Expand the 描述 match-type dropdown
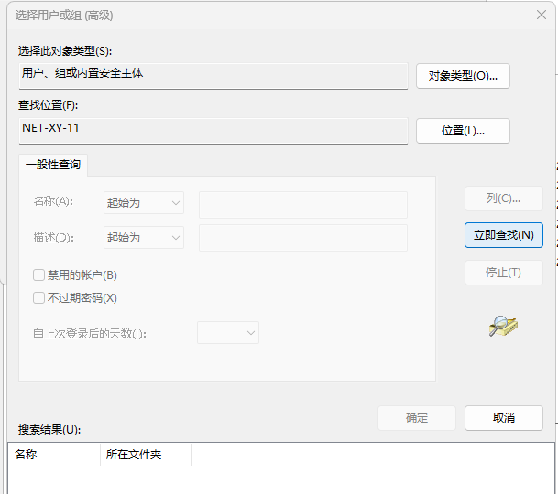 click(144, 237)
